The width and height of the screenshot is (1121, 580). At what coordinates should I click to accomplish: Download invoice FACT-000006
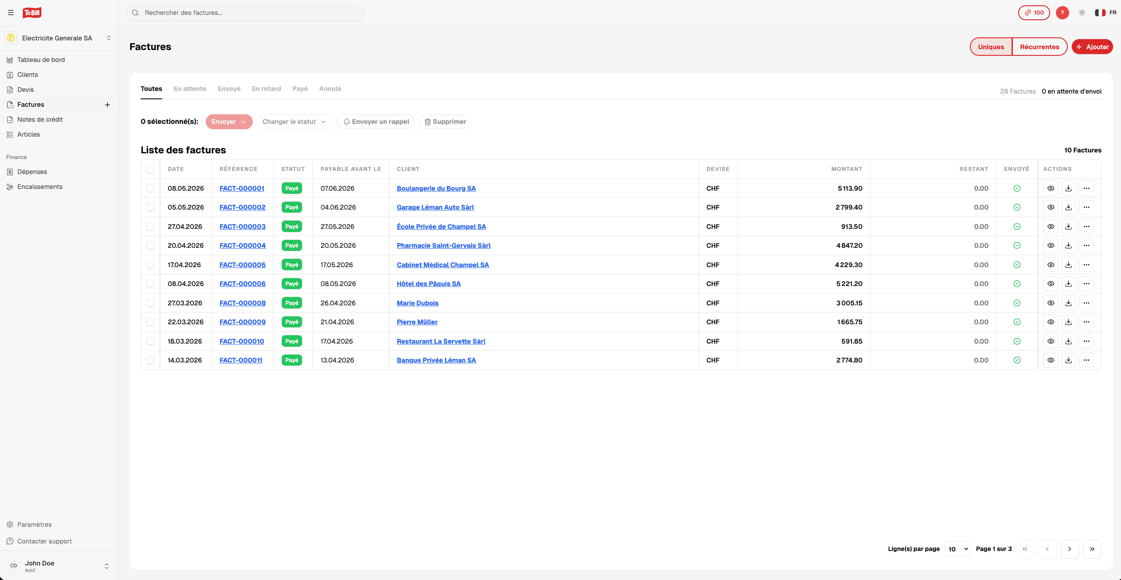tap(1068, 284)
